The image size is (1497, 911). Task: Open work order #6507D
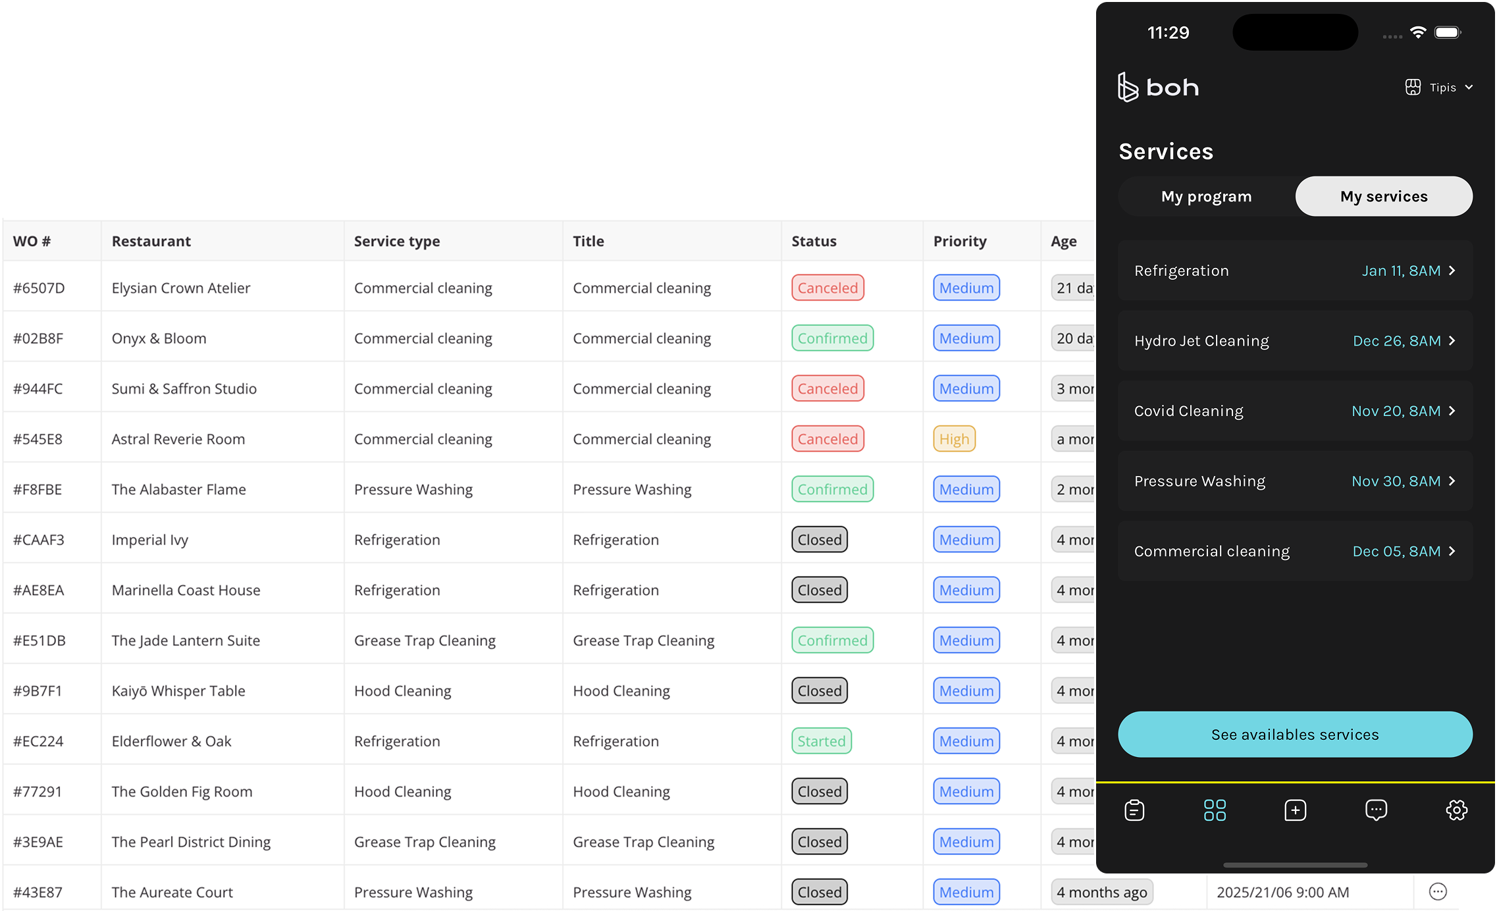click(x=39, y=288)
